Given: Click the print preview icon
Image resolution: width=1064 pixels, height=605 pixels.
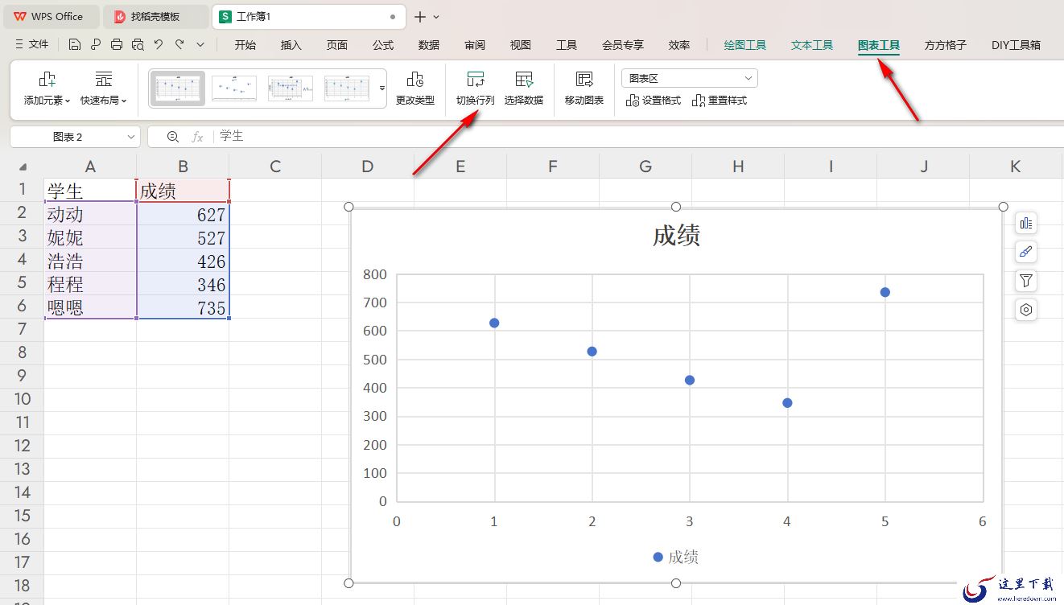Looking at the screenshot, I should click(x=138, y=45).
